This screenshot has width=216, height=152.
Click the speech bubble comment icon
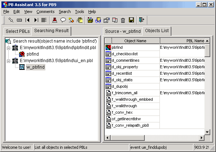pos(63,20)
